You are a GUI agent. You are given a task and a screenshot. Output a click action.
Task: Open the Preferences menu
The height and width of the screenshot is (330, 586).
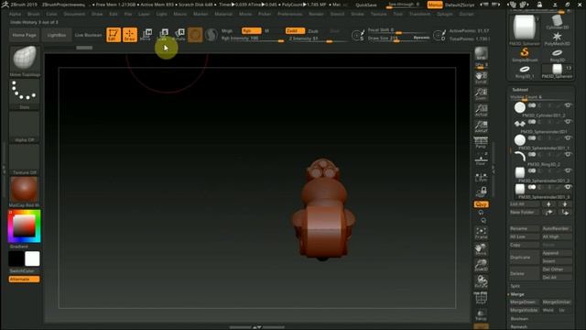click(x=290, y=14)
